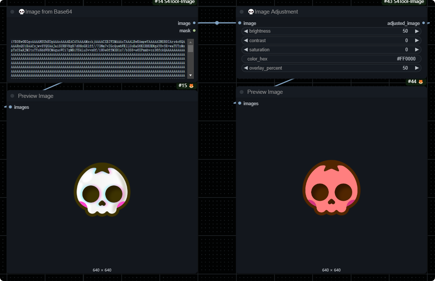Click the adjusted_image output port dot
Screen dimensions: 435x281
424,23
